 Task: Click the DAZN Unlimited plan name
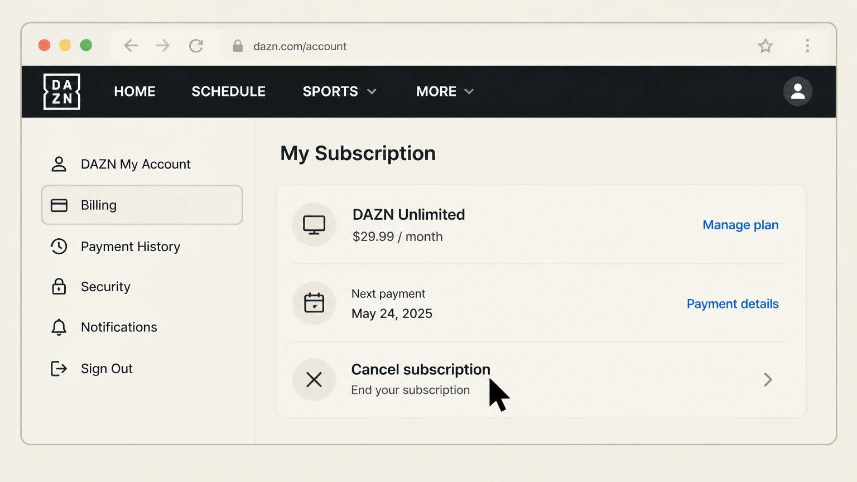(408, 215)
